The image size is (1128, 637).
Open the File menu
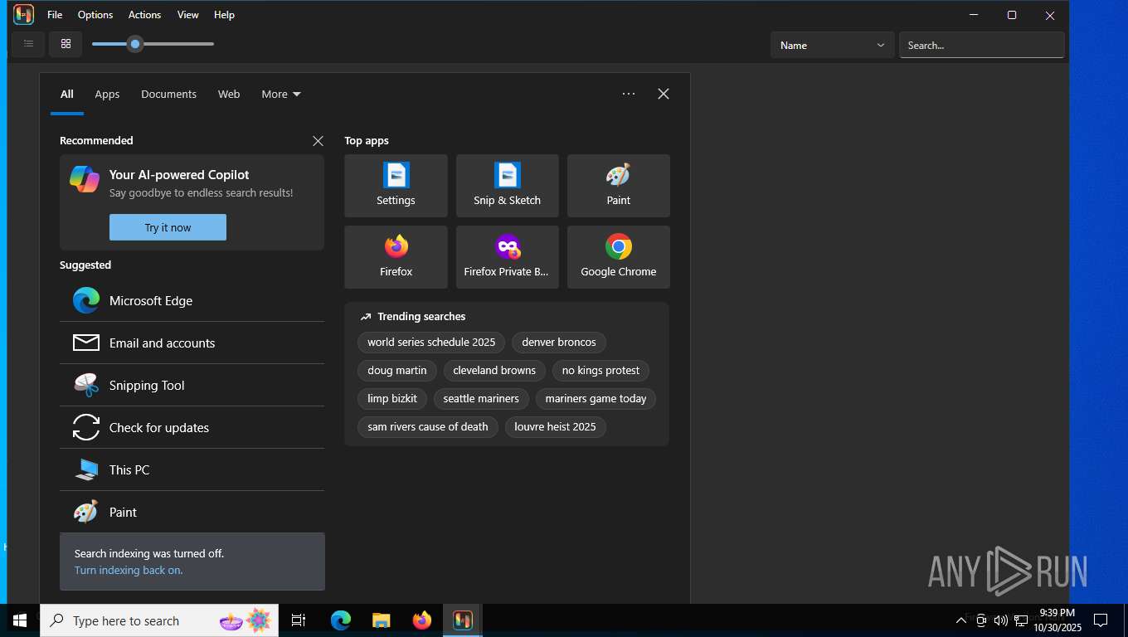point(55,15)
